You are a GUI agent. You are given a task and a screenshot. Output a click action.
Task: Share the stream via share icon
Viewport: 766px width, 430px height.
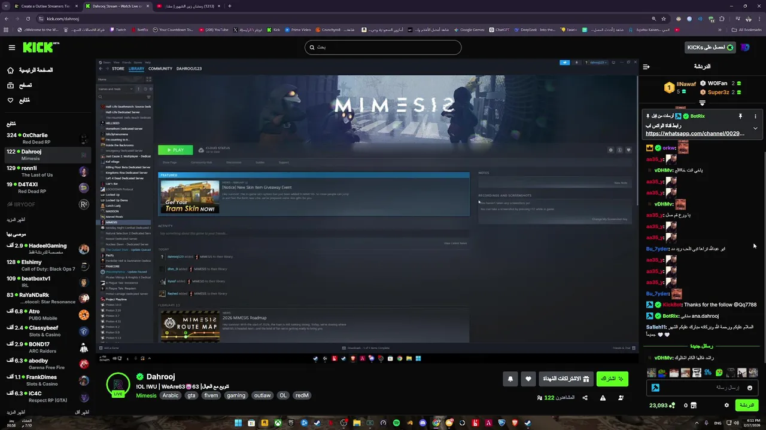point(585,398)
